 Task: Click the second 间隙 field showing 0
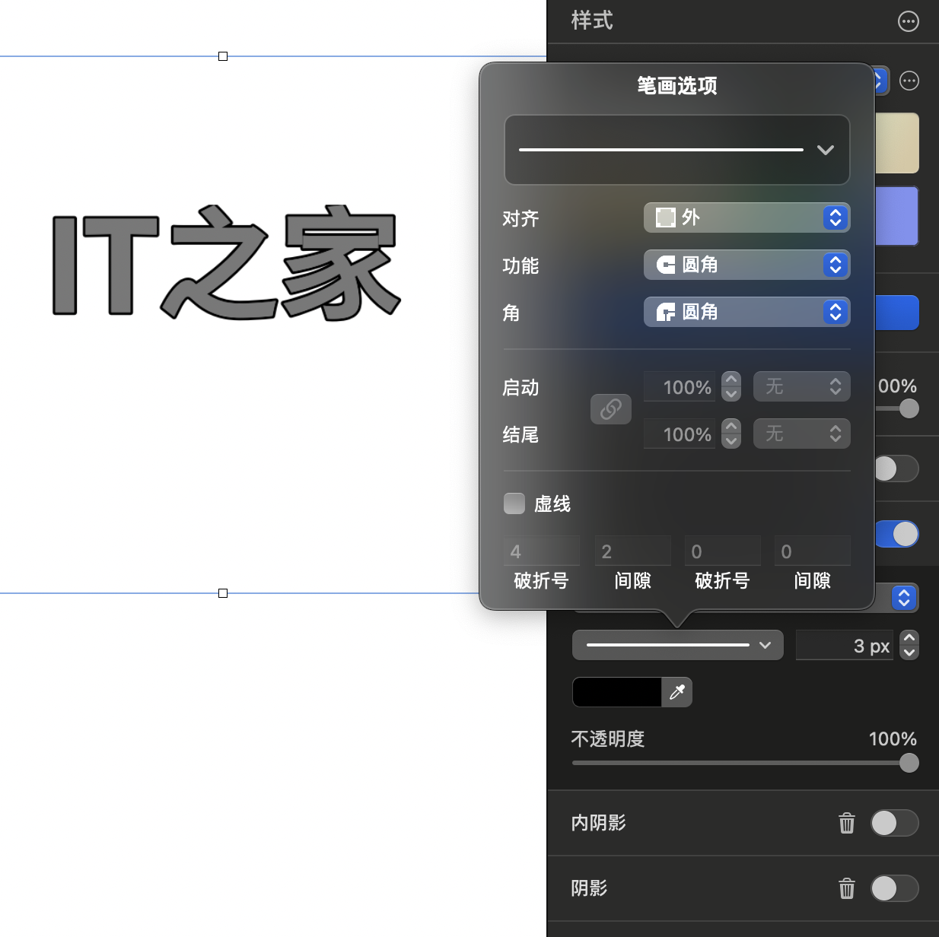point(813,551)
